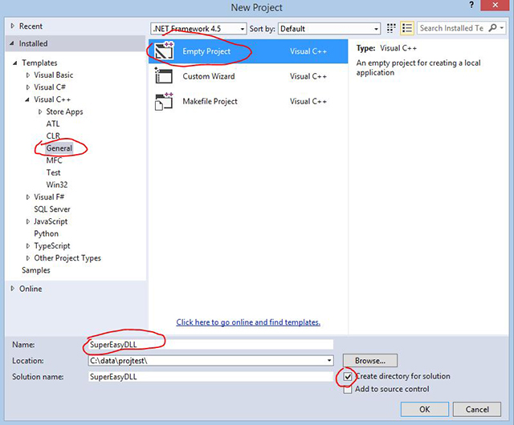
Task: Click the Empty Project label text
Action: (x=206, y=51)
